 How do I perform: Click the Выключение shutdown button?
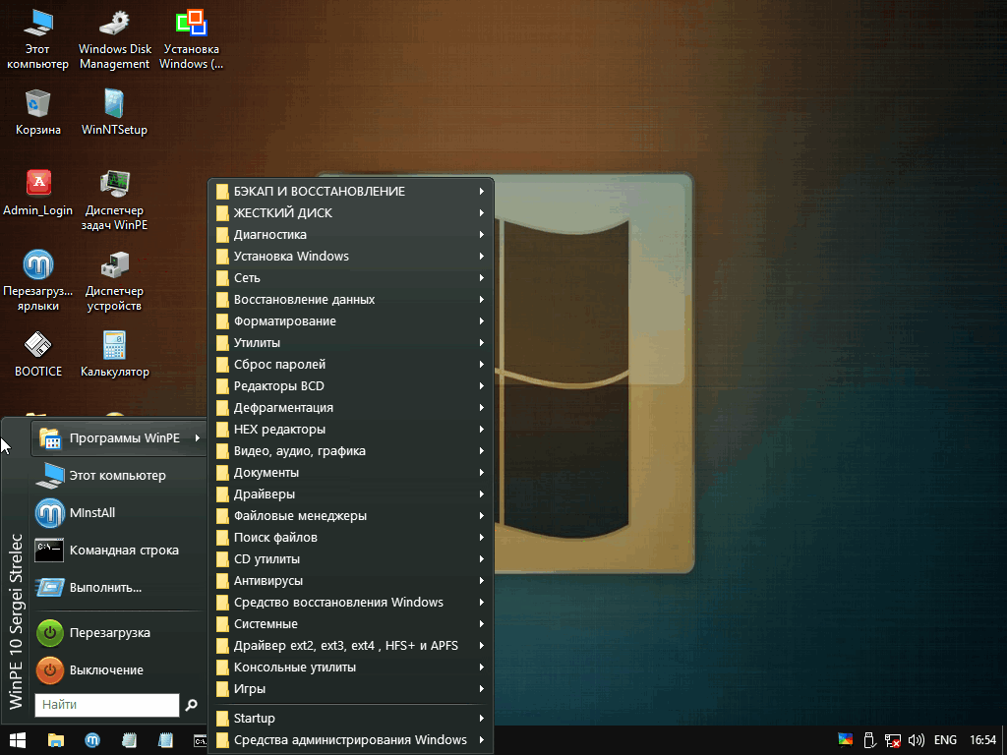(x=119, y=670)
